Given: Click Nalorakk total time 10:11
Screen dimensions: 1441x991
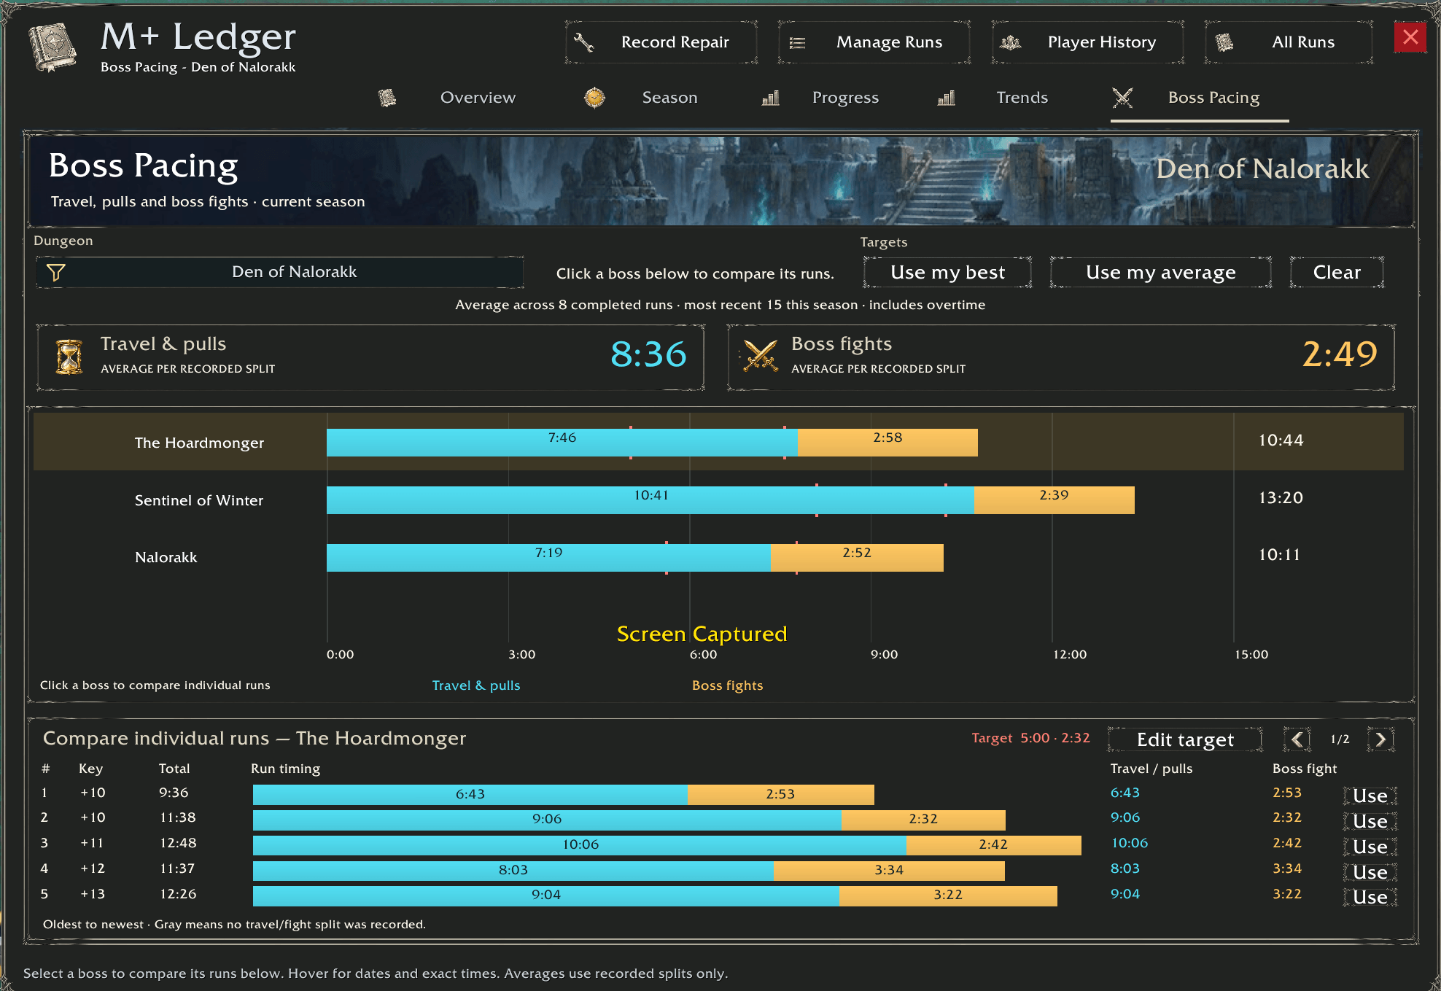Looking at the screenshot, I should pyautogui.click(x=1279, y=555).
